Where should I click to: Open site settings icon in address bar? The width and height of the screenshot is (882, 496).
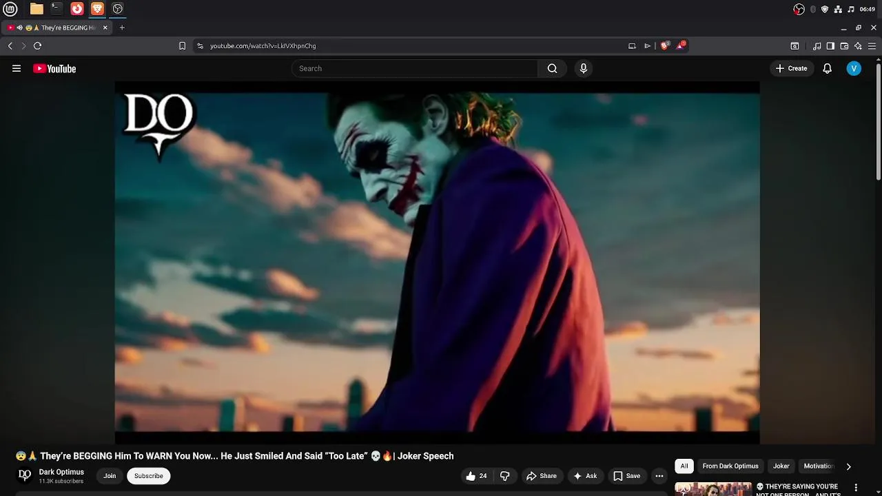pyautogui.click(x=200, y=45)
